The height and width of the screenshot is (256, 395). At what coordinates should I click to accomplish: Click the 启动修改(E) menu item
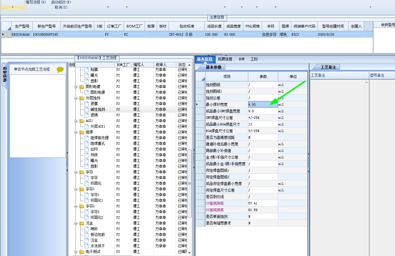tap(61, 2)
